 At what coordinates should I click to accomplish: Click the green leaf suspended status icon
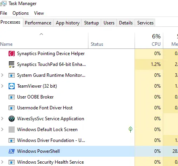(130, 130)
